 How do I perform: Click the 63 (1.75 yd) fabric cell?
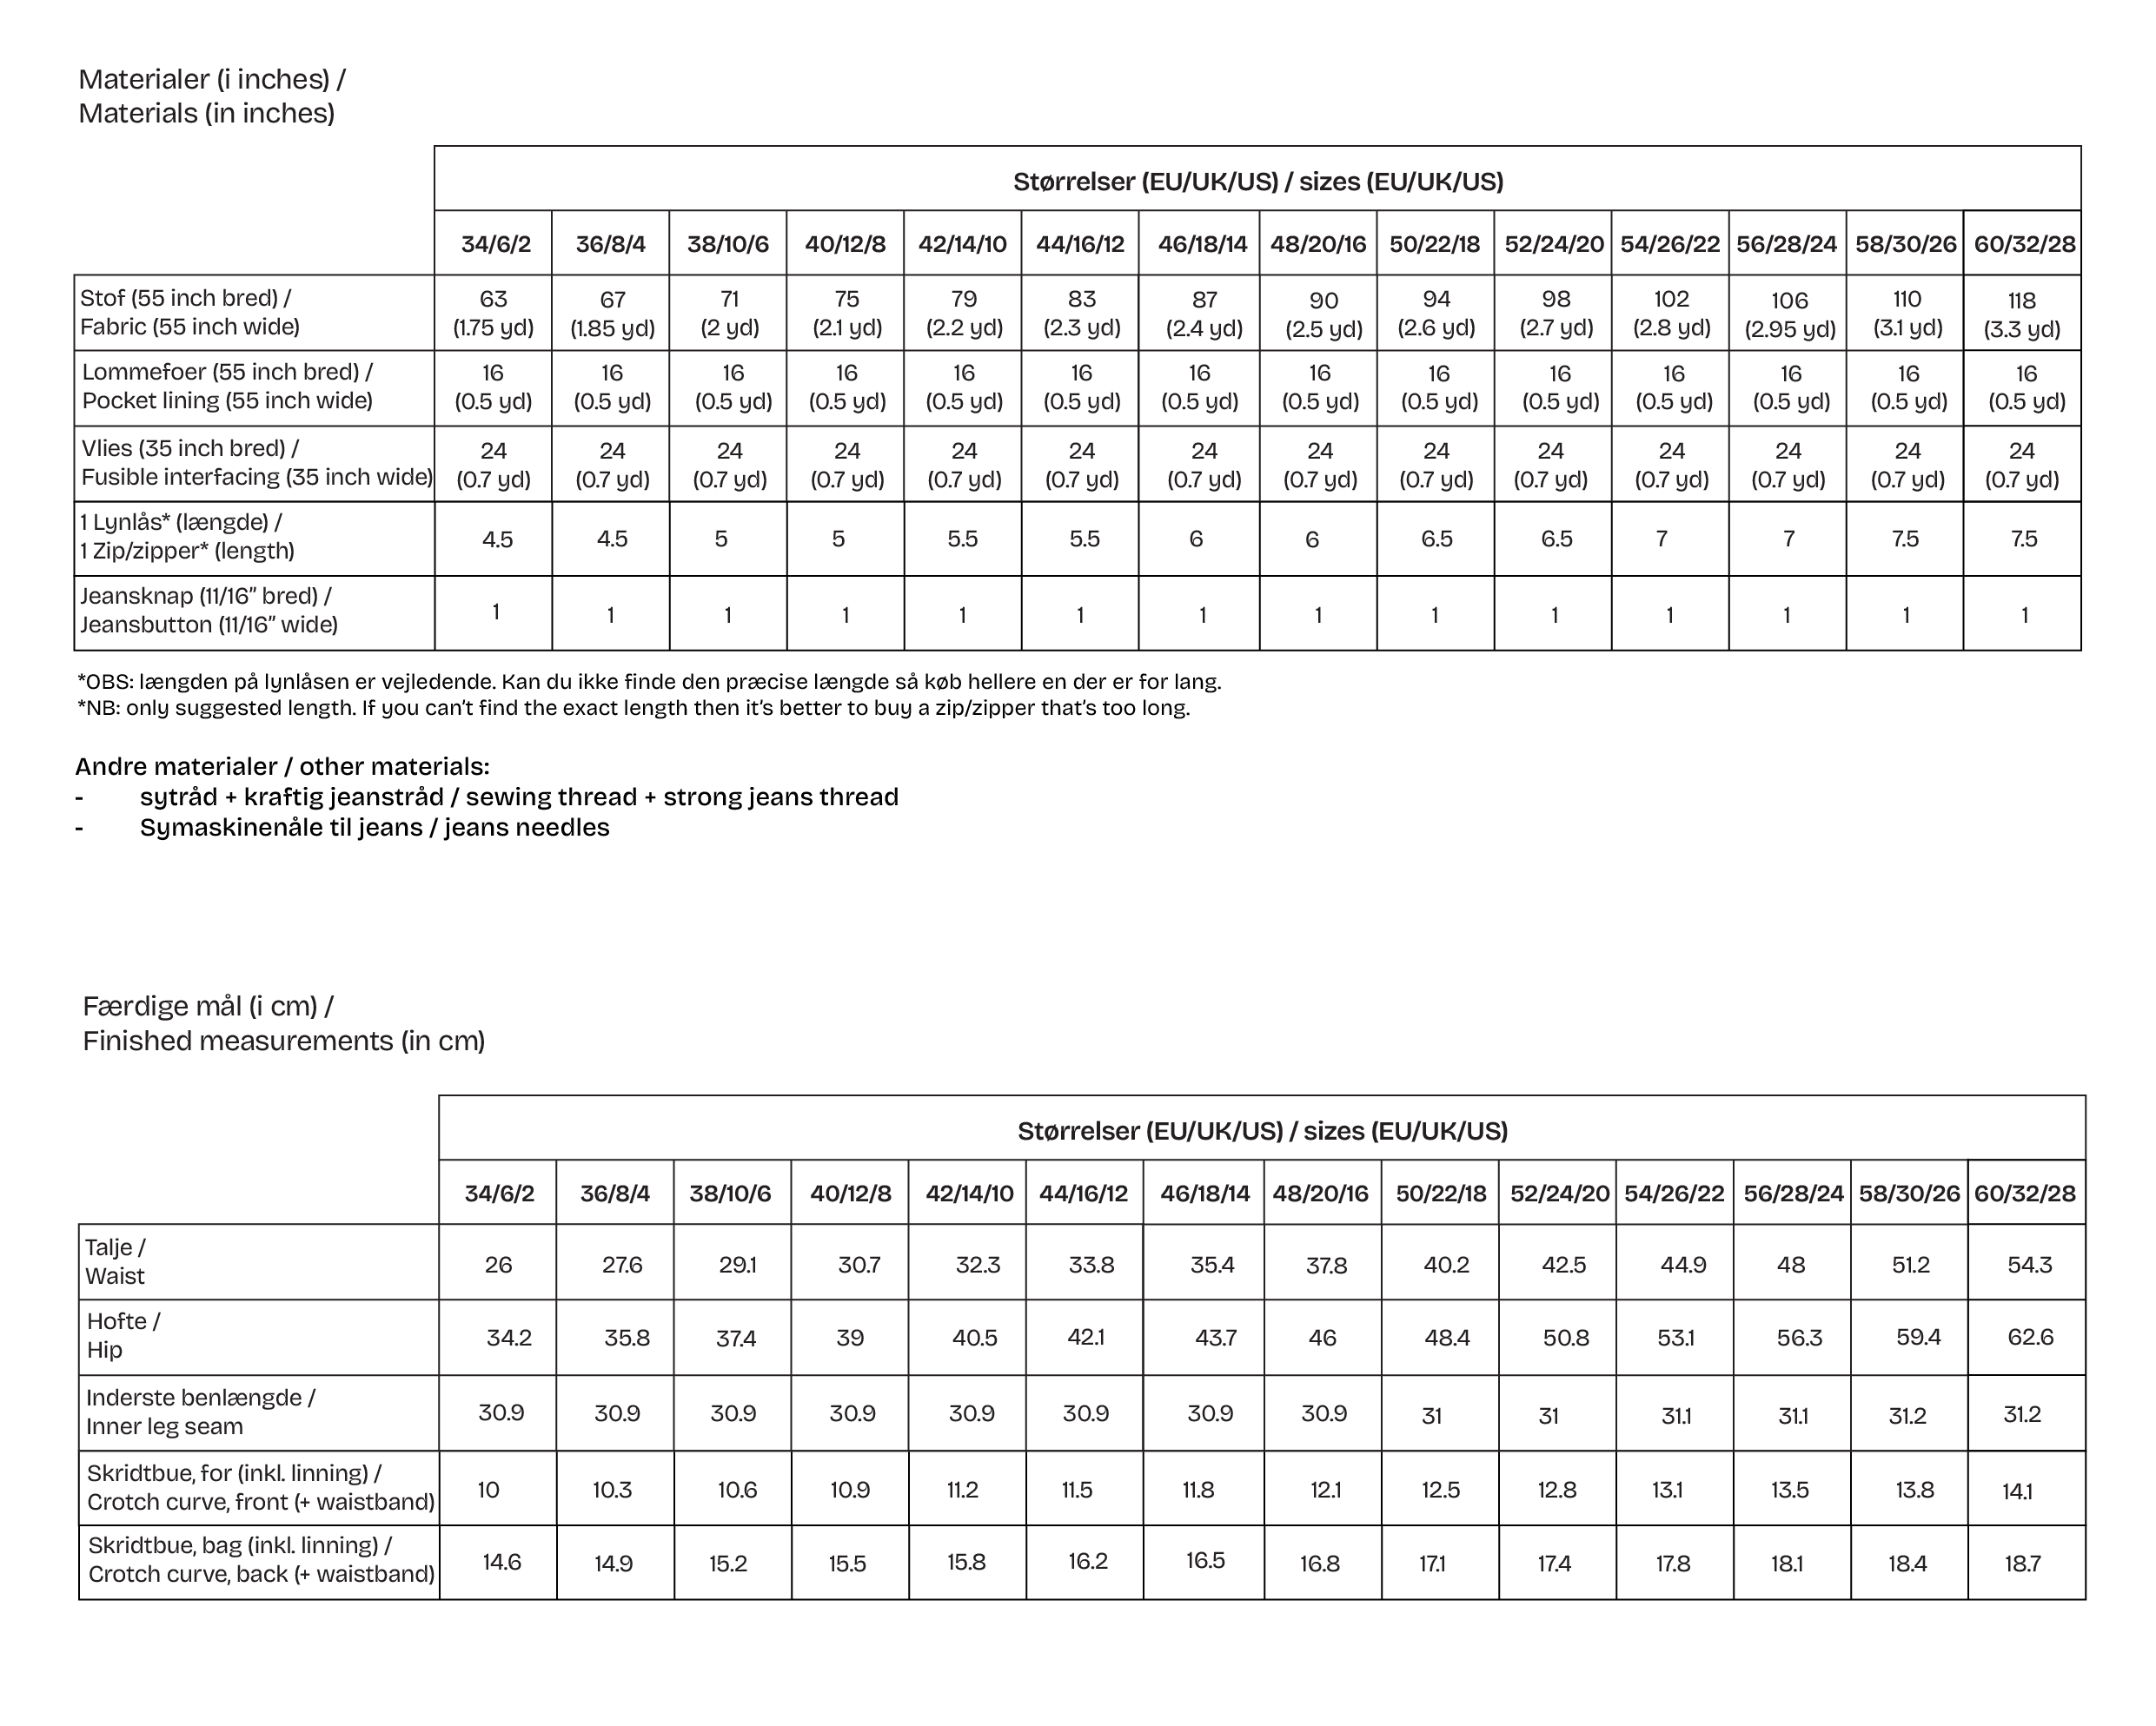tap(493, 313)
